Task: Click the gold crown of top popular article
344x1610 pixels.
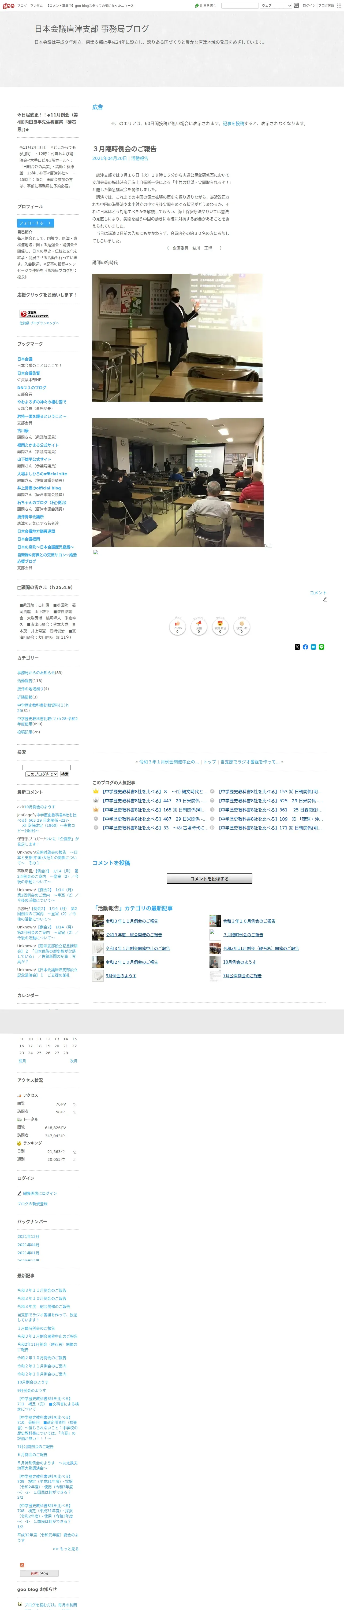Action: coord(96,791)
